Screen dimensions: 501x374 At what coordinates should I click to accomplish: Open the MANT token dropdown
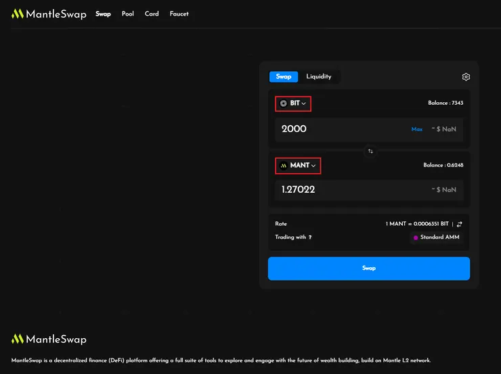click(x=298, y=166)
